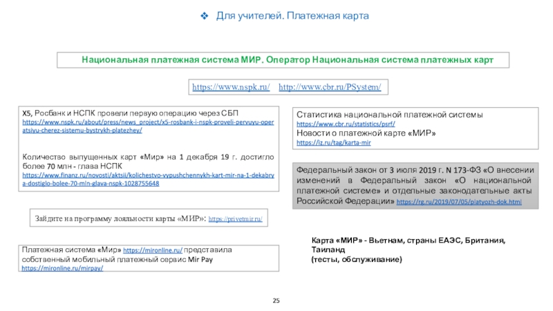Follow the iz.ru/tag/karta-mir news link

click(x=334, y=143)
